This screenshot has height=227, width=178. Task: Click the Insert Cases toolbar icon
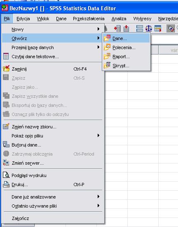tap(126, 28)
